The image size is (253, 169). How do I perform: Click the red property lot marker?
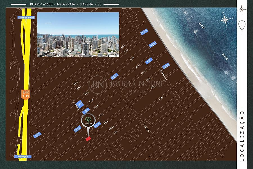point(88,139)
